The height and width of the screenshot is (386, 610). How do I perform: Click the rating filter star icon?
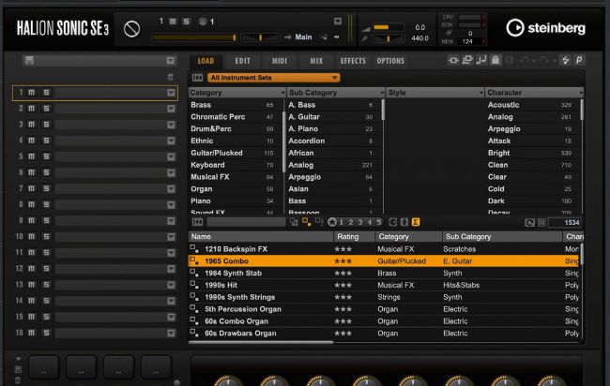click(332, 222)
